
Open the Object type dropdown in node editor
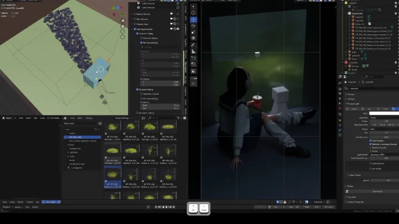coord(9,118)
